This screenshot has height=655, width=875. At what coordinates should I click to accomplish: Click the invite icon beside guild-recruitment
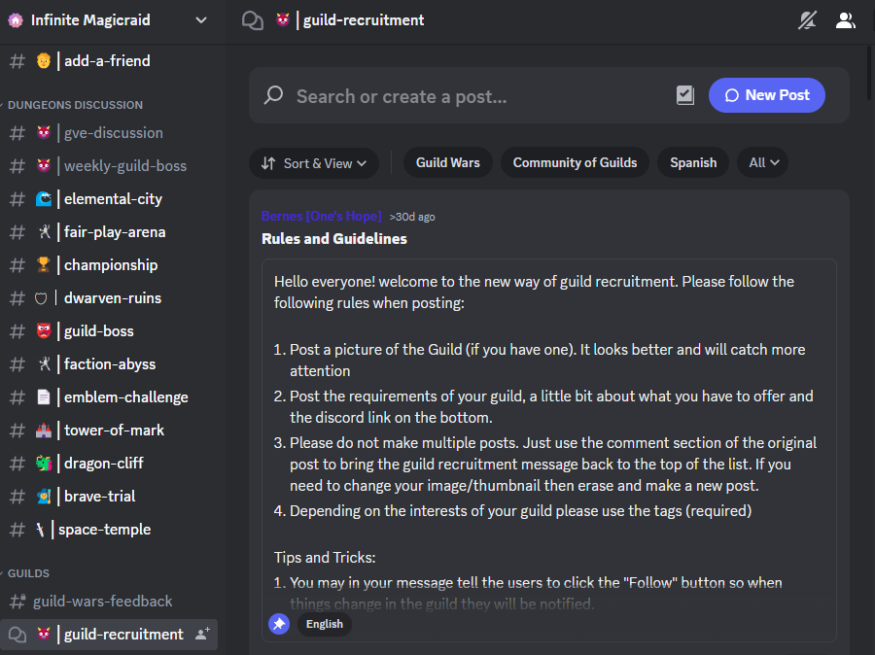point(202,634)
